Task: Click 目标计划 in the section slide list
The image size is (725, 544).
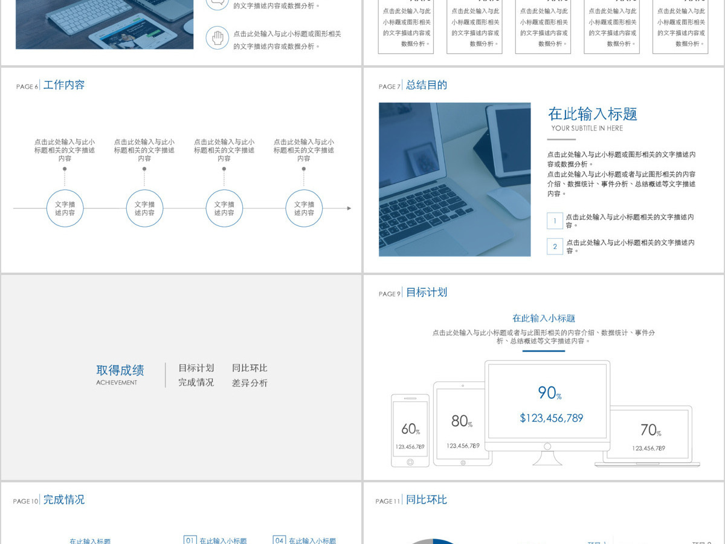Action: tap(196, 368)
